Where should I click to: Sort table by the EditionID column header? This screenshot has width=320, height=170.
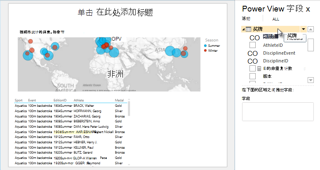[x=60, y=100]
